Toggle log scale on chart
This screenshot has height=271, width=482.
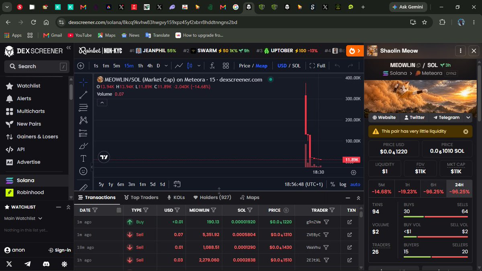[343, 184]
